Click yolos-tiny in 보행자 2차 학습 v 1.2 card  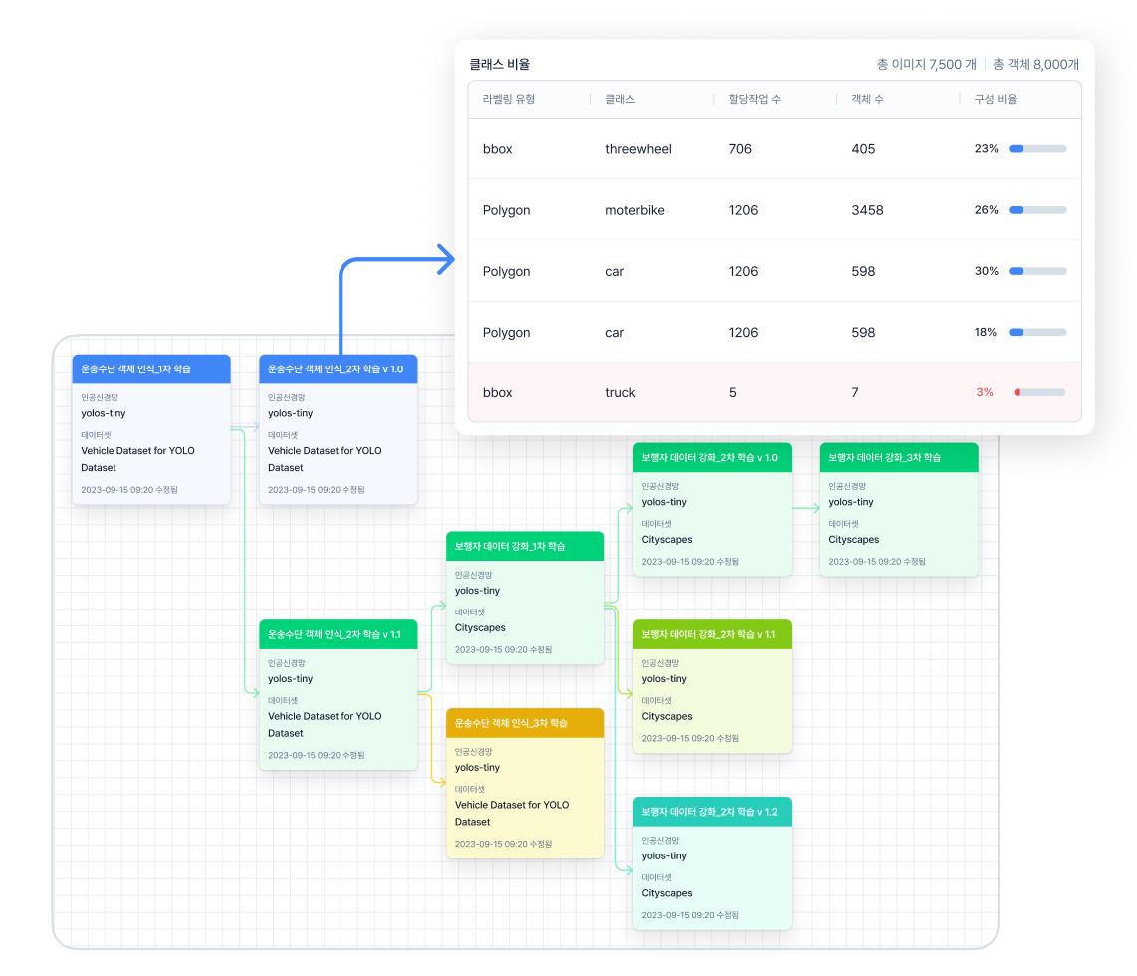click(664, 855)
